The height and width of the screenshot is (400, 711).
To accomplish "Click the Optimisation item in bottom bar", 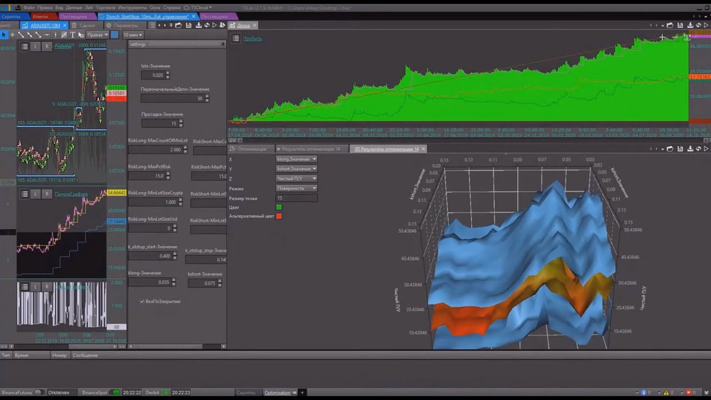I will click(x=277, y=393).
